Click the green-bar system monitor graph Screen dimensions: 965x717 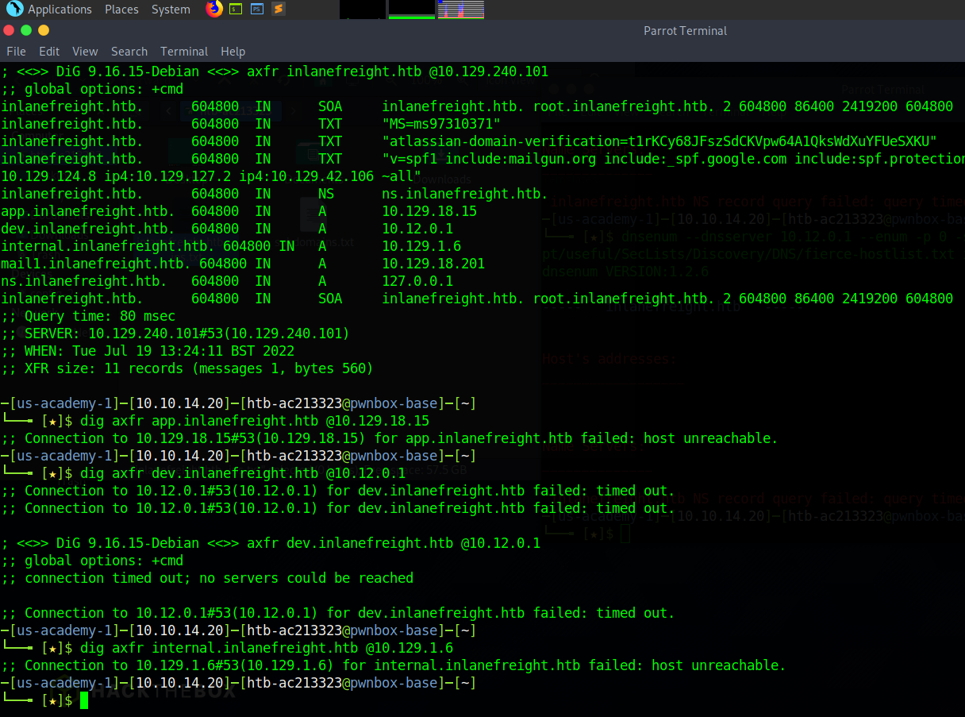[x=411, y=10]
